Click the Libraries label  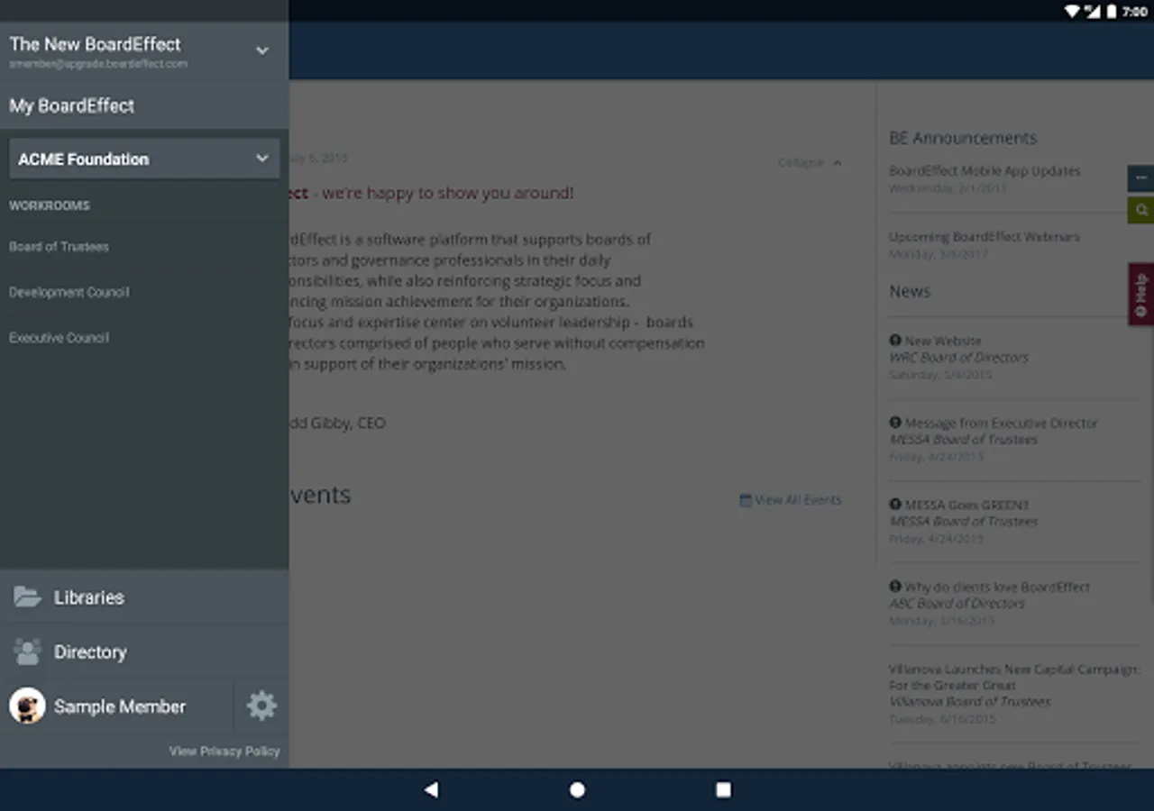click(x=89, y=597)
